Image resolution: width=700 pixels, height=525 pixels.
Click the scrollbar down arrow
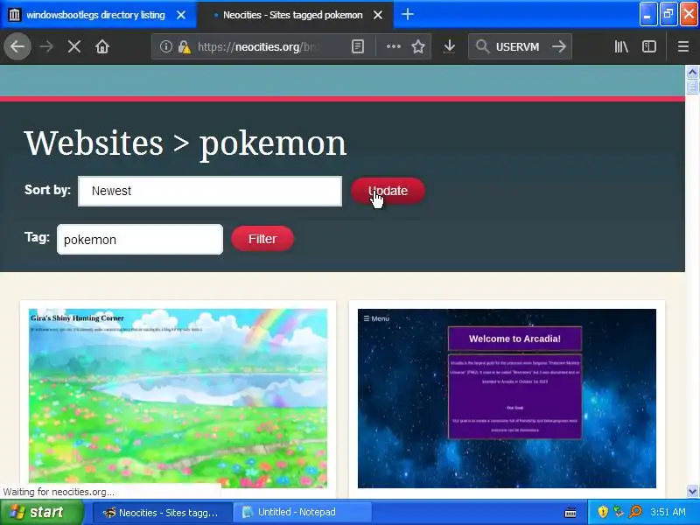point(692,491)
